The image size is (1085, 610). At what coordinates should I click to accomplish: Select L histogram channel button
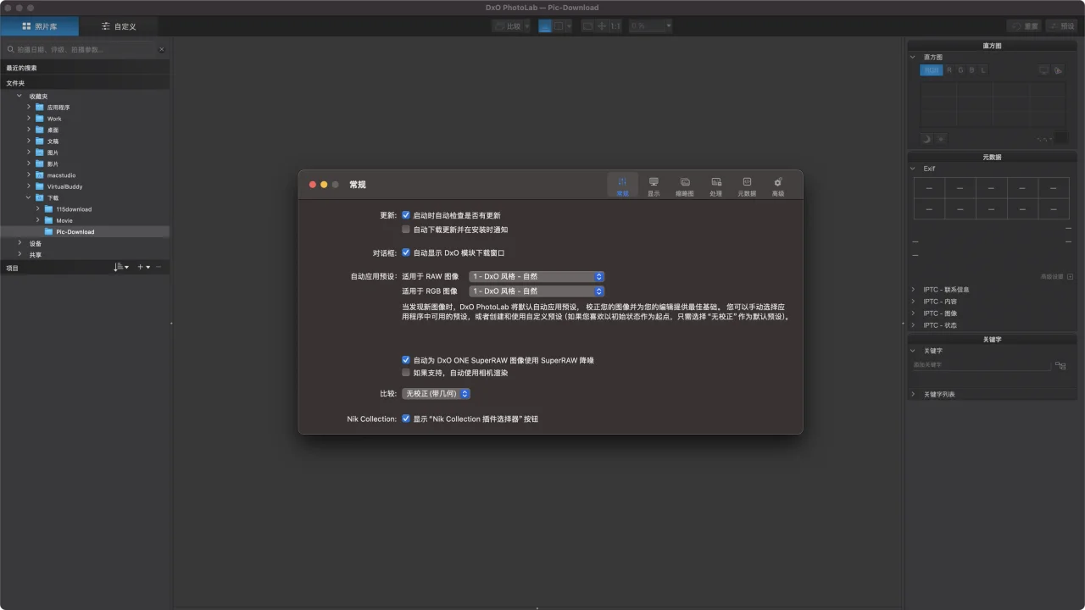(x=983, y=70)
